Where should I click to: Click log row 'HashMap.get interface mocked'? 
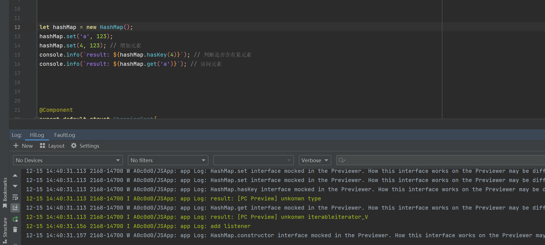tap(285, 208)
